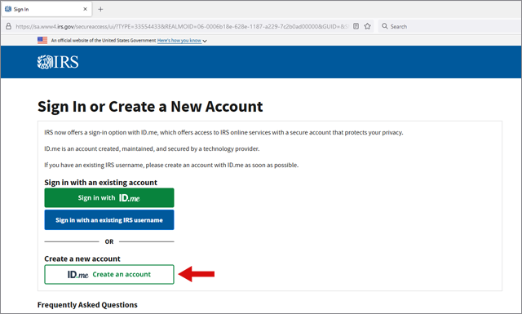Click the browser Search field
The height and width of the screenshot is (314, 522).
tap(449, 26)
